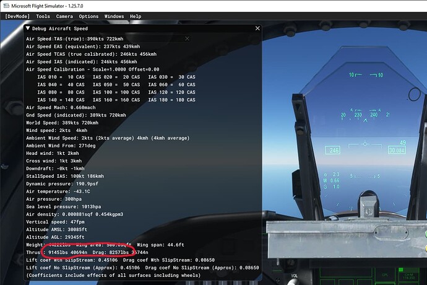Image resolution: width=427 pixels, height=285 pixels.
Task: Click the Vertical speed 47fpm line
Action: (55, 222)
